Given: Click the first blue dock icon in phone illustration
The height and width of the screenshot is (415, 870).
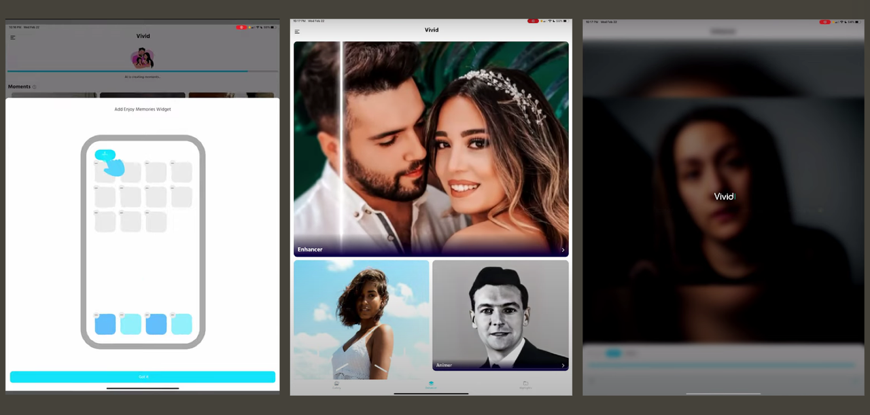Looking at the screenshot, I should 105,324.
